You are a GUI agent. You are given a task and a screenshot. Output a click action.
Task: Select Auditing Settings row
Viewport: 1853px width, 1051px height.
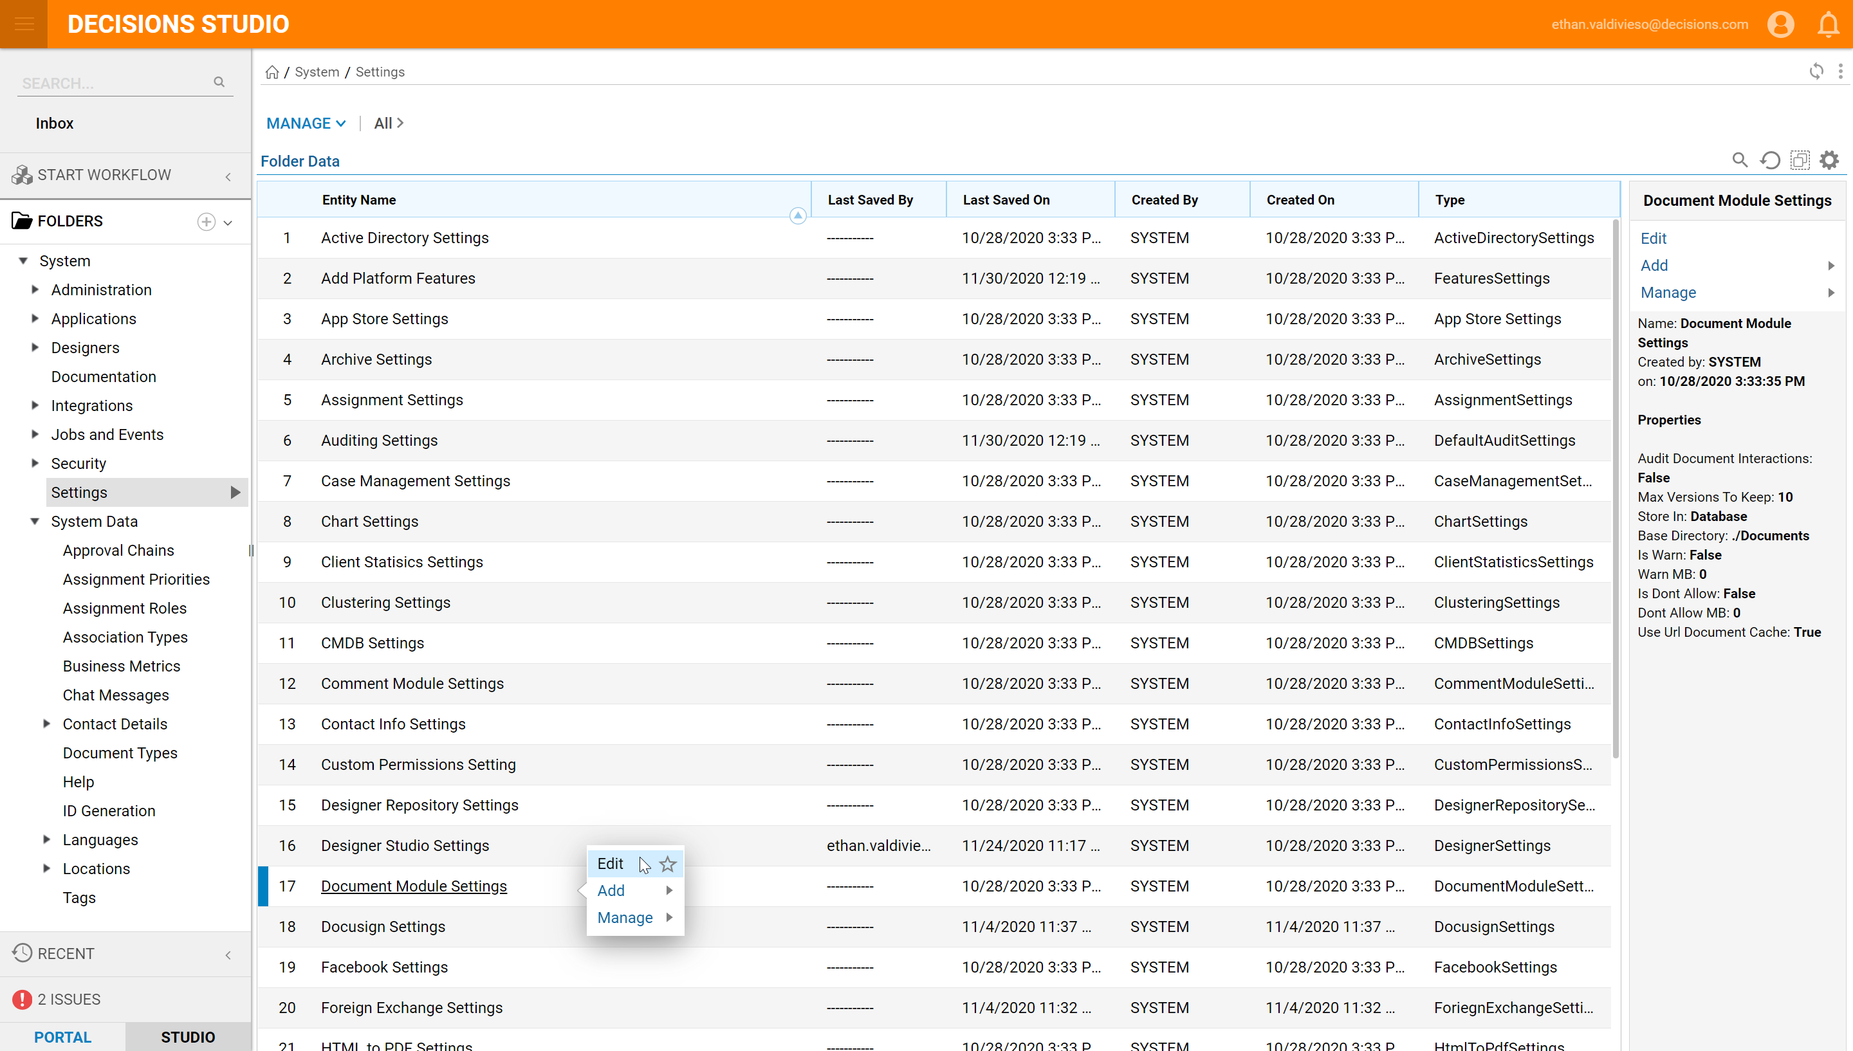tap(934, 441)
